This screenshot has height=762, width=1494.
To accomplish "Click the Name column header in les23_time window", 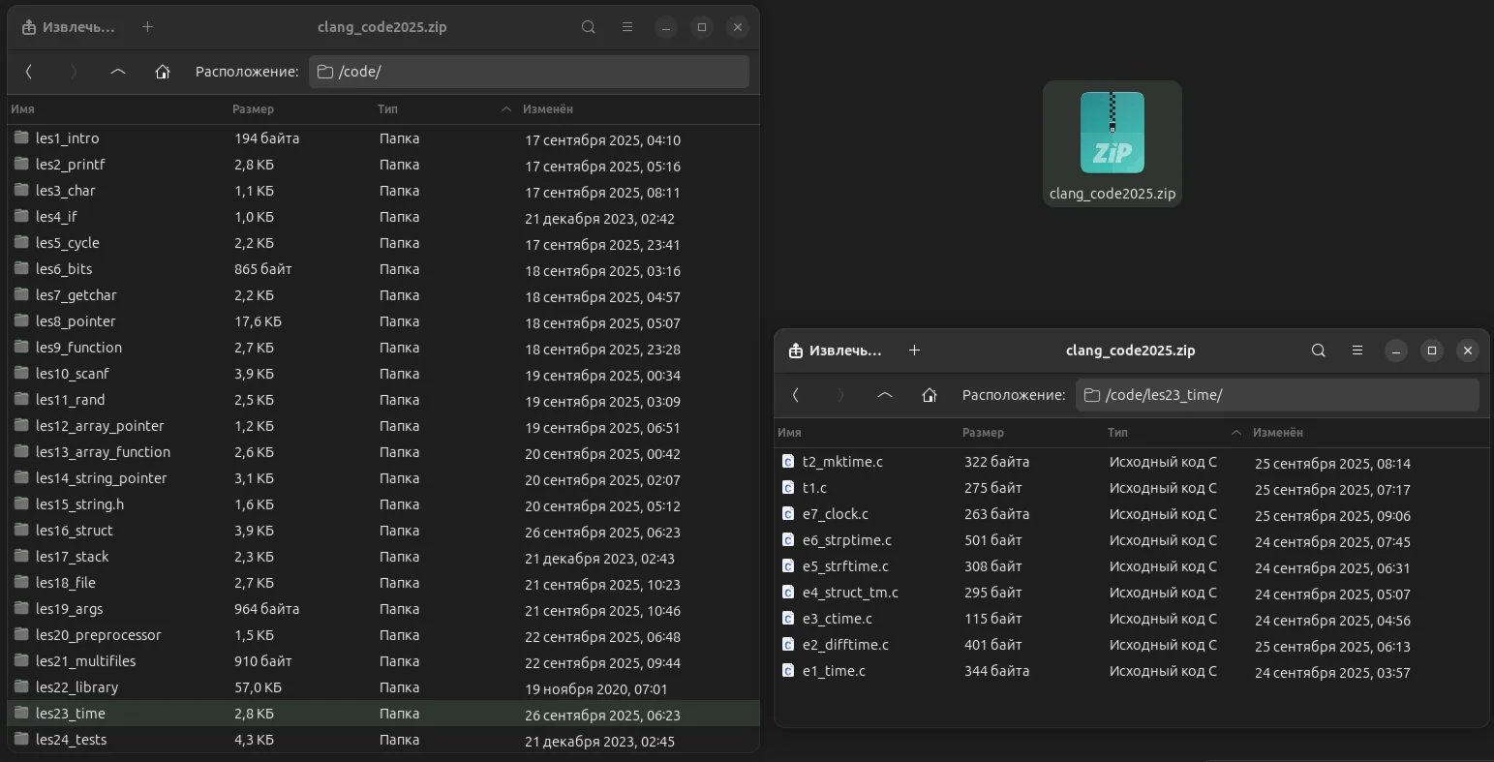I will 789,433.
